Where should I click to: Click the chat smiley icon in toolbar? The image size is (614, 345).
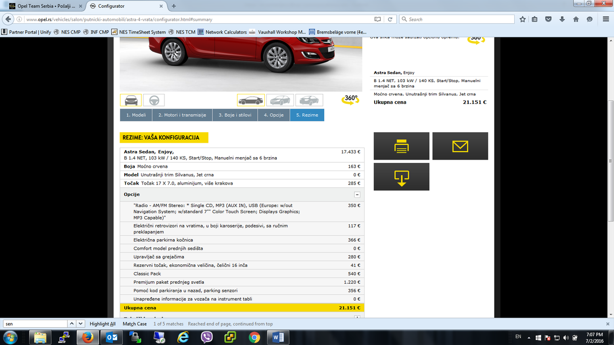point(590,19)
